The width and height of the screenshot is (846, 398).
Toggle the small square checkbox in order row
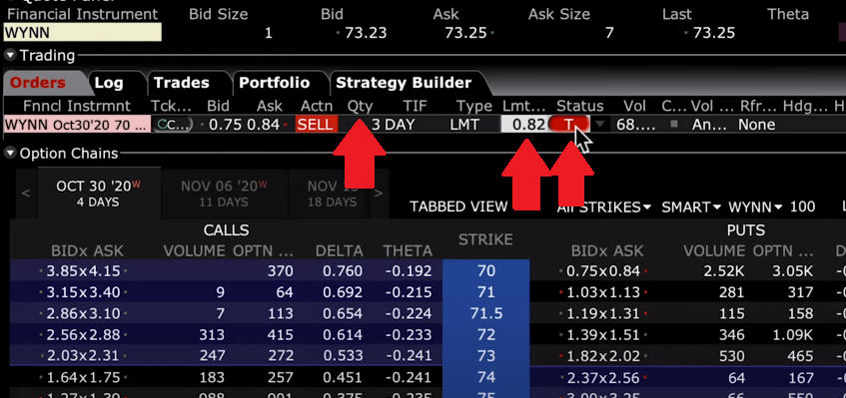[674, 125]
